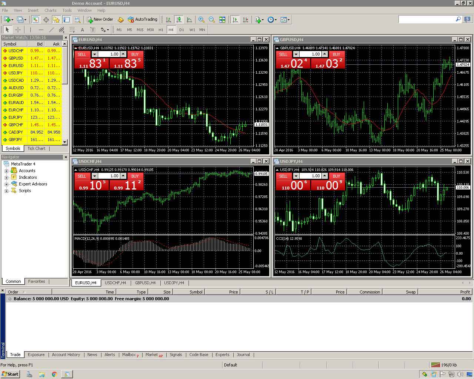
Task: Expand the Expert Advisors tree node
Action: [x=6, y=184]
